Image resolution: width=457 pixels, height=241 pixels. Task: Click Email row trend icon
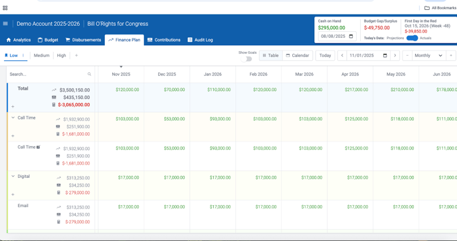pyautogui.click(x=58, y=207)
